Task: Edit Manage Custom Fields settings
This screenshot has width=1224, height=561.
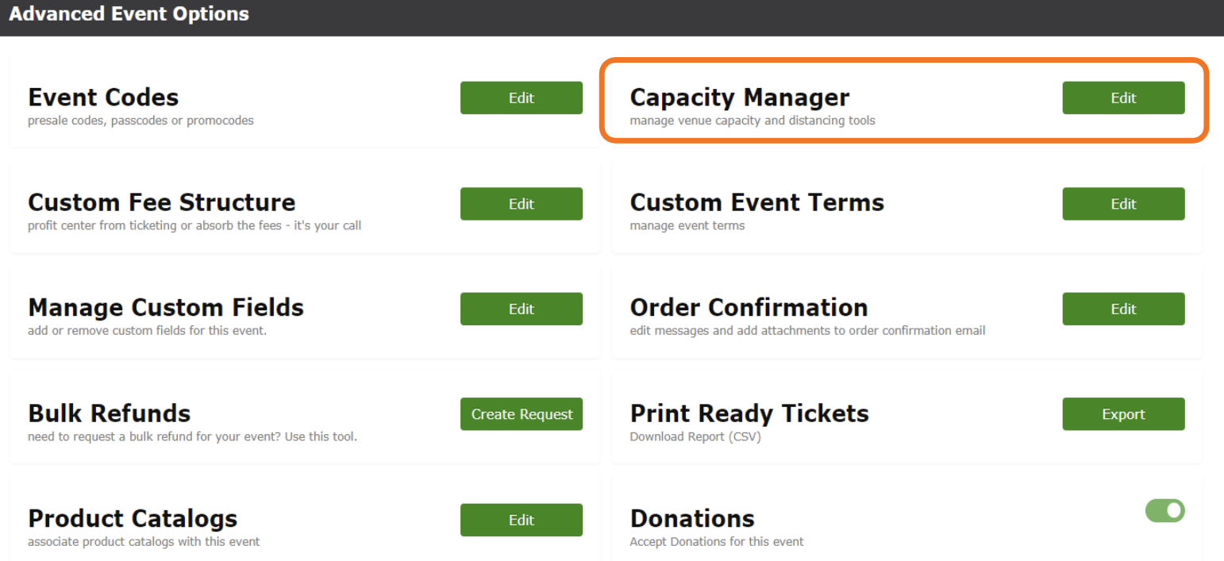Action: 521,309
